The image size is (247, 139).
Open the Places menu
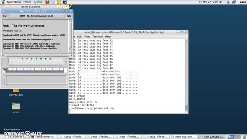27,2
